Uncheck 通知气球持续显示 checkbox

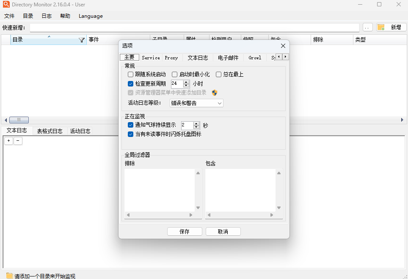131,125
